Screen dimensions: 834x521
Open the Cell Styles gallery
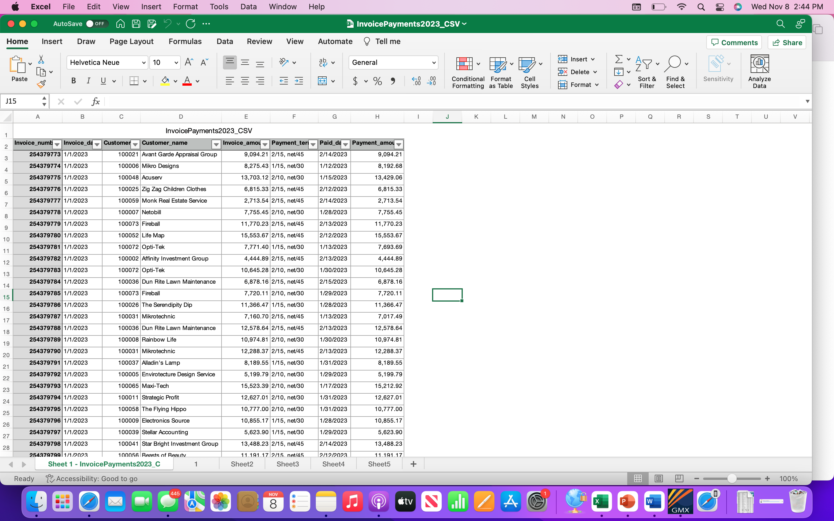[529, 72]
